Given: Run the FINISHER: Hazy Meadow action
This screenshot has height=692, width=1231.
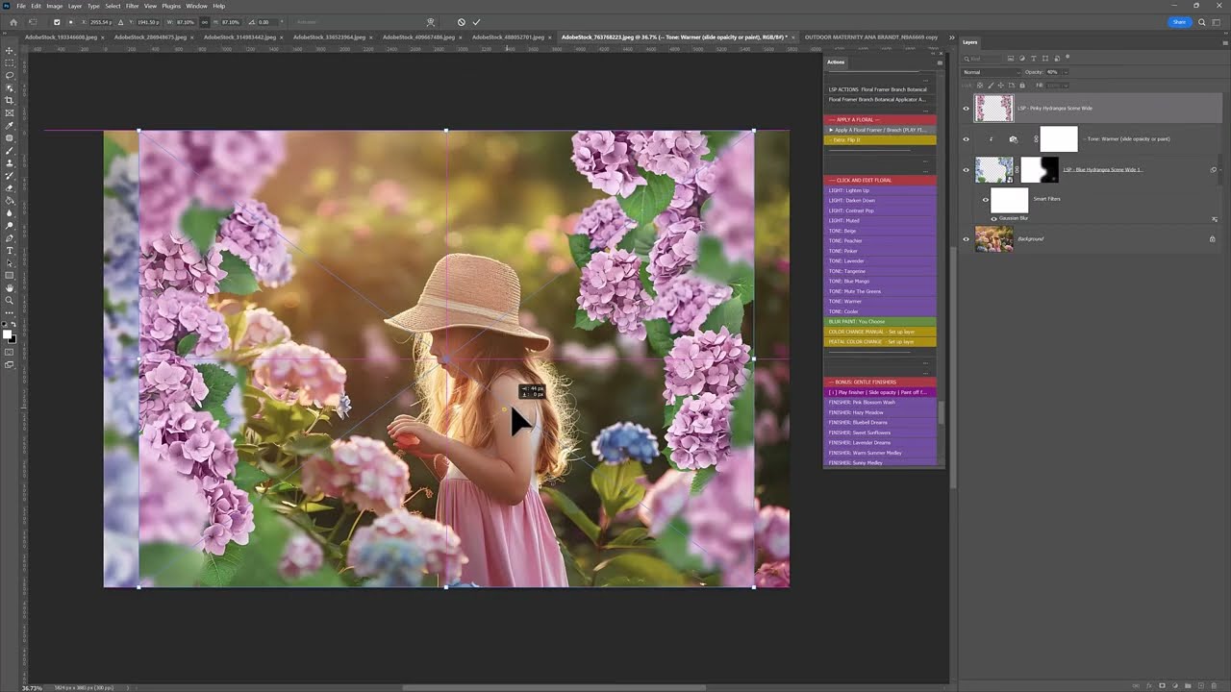Looking at the screenshot, I should pyautogui.click(x=880, y=412).
